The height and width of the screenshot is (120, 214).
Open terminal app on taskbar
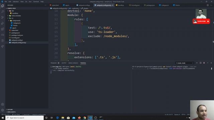tap(101, 118)
